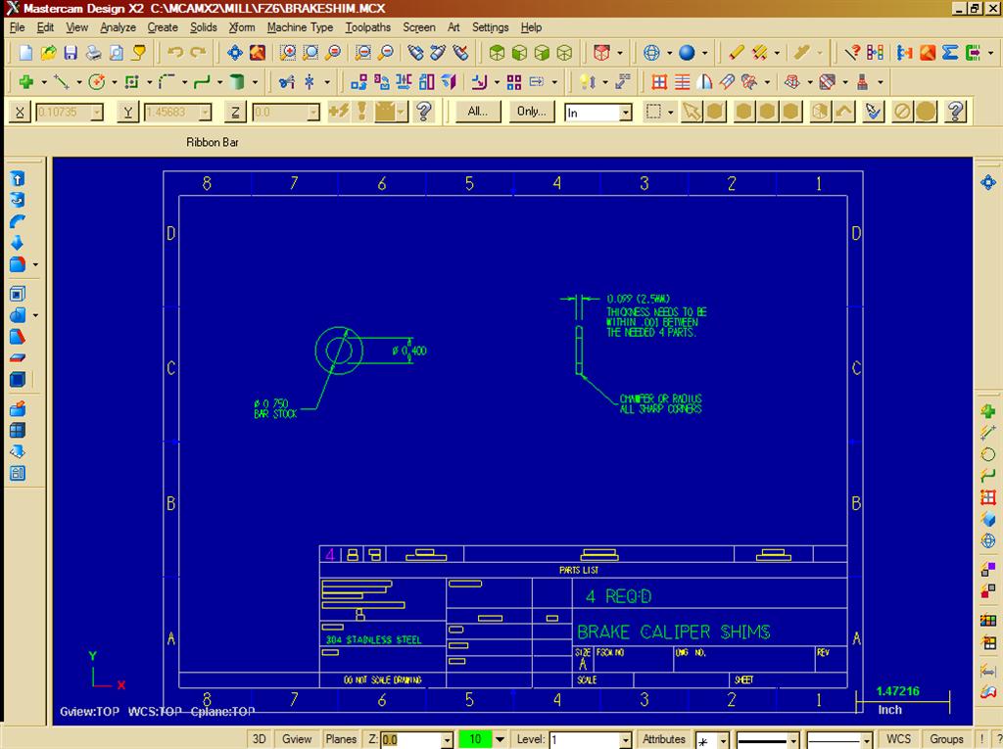Image resolution: width=1003 pixels, height=749 pixels.
Task: Click the Repaint screen icon
Action: click(258, 53)
